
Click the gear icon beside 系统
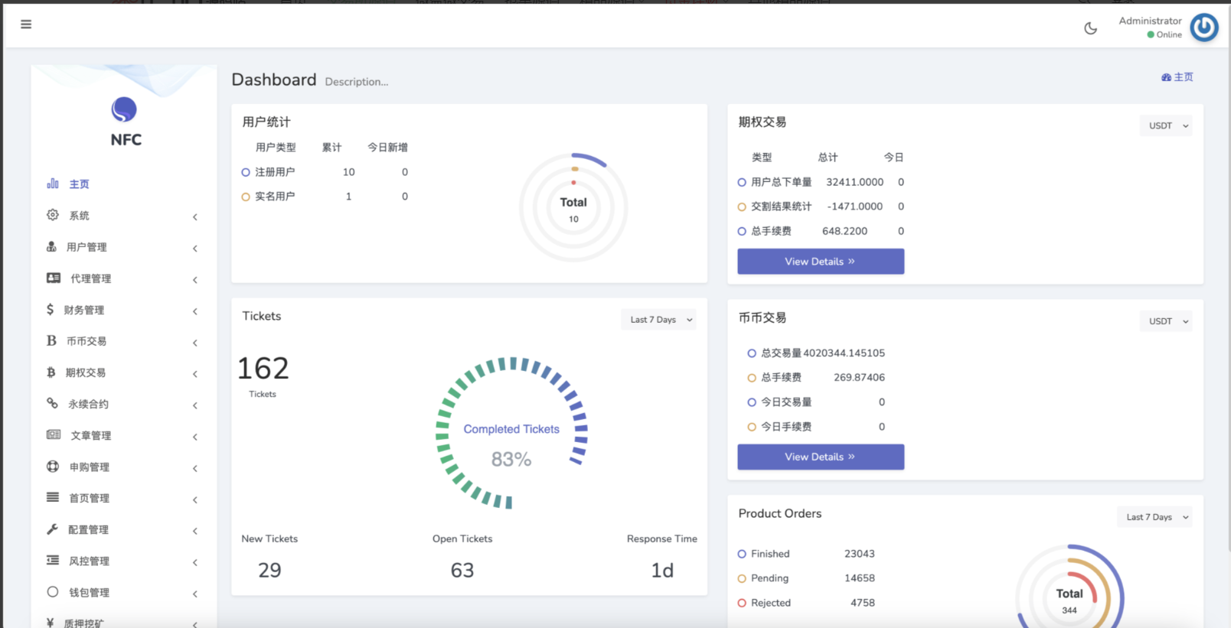click(53, 215)
